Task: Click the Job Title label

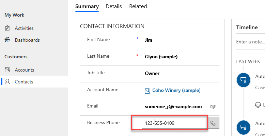Action: (x=96, y=73)
